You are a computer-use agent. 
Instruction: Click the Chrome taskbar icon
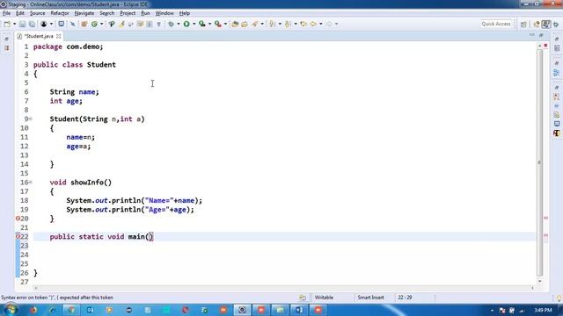click(71, 310)
